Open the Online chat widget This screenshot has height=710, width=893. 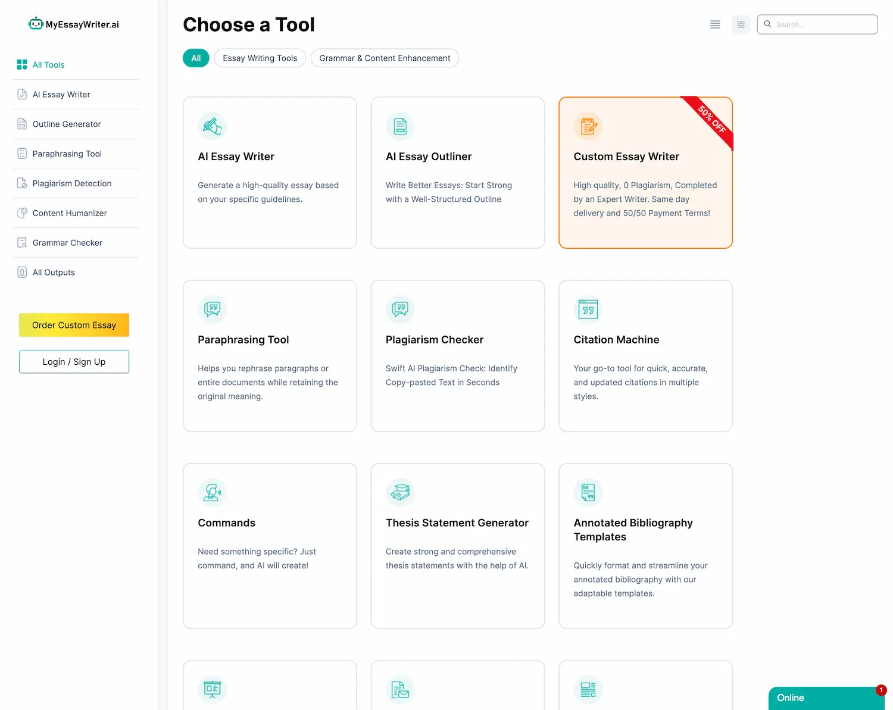coord(826,698)
